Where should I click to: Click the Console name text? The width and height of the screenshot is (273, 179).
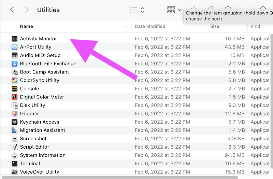point(29,89)
